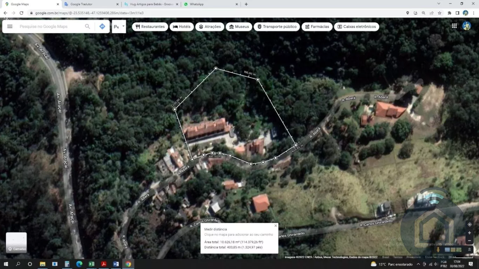
Task: Zoom out the map with minus button
Action: (x=470, y=241)
